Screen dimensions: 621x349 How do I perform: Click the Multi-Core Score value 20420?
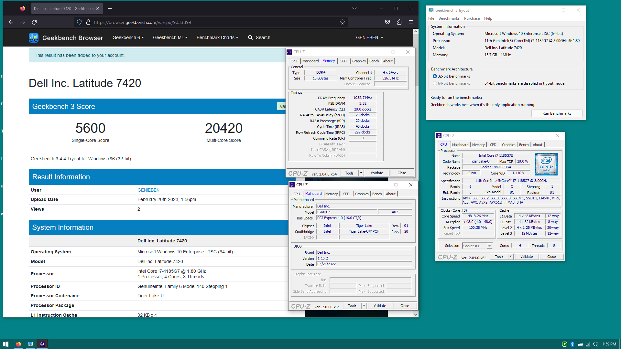224,128
